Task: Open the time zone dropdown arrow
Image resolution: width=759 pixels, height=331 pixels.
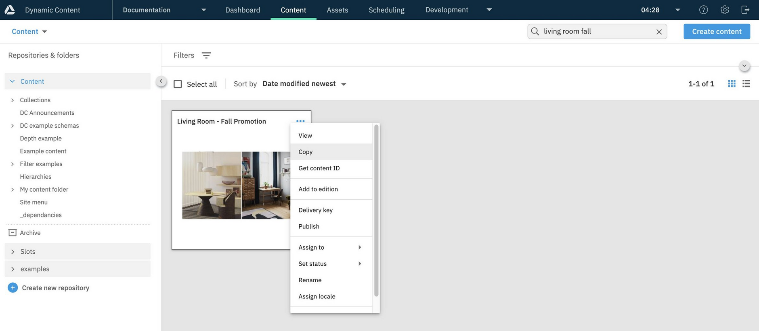Action: click(678, 10)
